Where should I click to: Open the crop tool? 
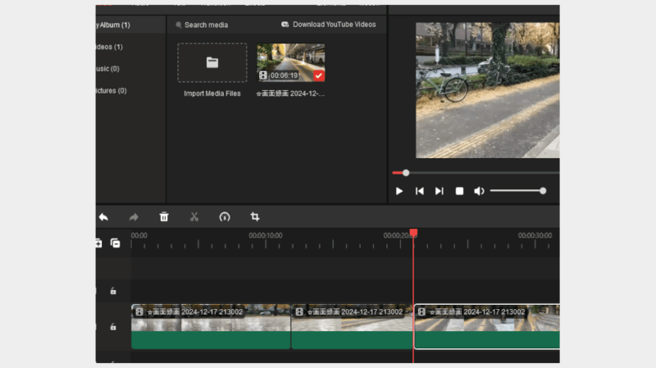(x=255, y=216)
